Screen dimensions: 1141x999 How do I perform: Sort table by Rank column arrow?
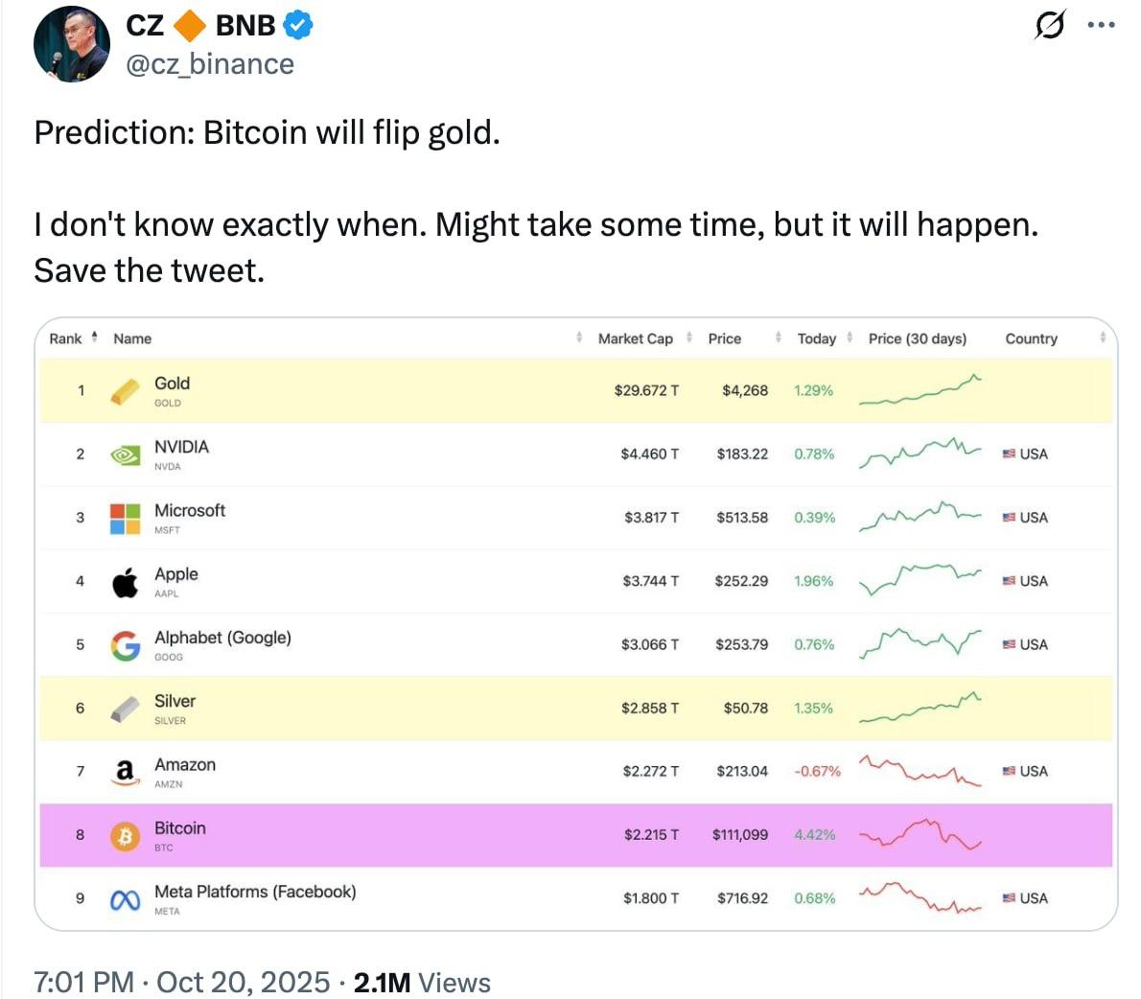94,337
